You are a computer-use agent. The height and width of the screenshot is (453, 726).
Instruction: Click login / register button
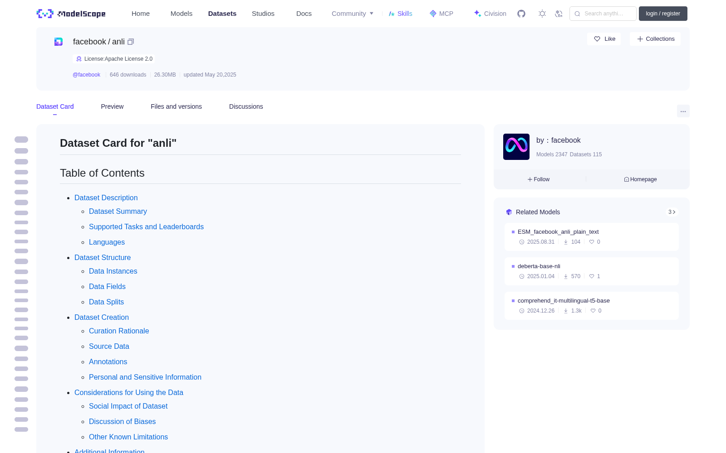[x=663, y=14]
